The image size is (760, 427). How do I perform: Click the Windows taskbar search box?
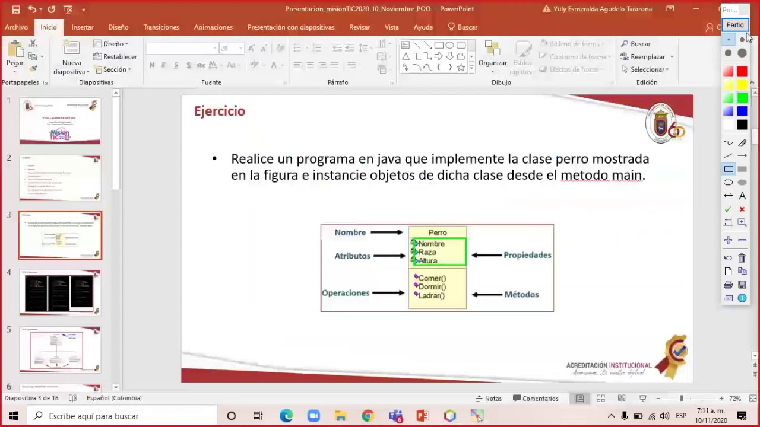pyautogui.click(x=121, y=416)
